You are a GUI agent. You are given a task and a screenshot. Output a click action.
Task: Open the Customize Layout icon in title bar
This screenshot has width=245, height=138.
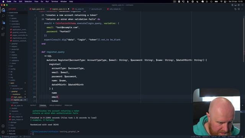(242, 5)
